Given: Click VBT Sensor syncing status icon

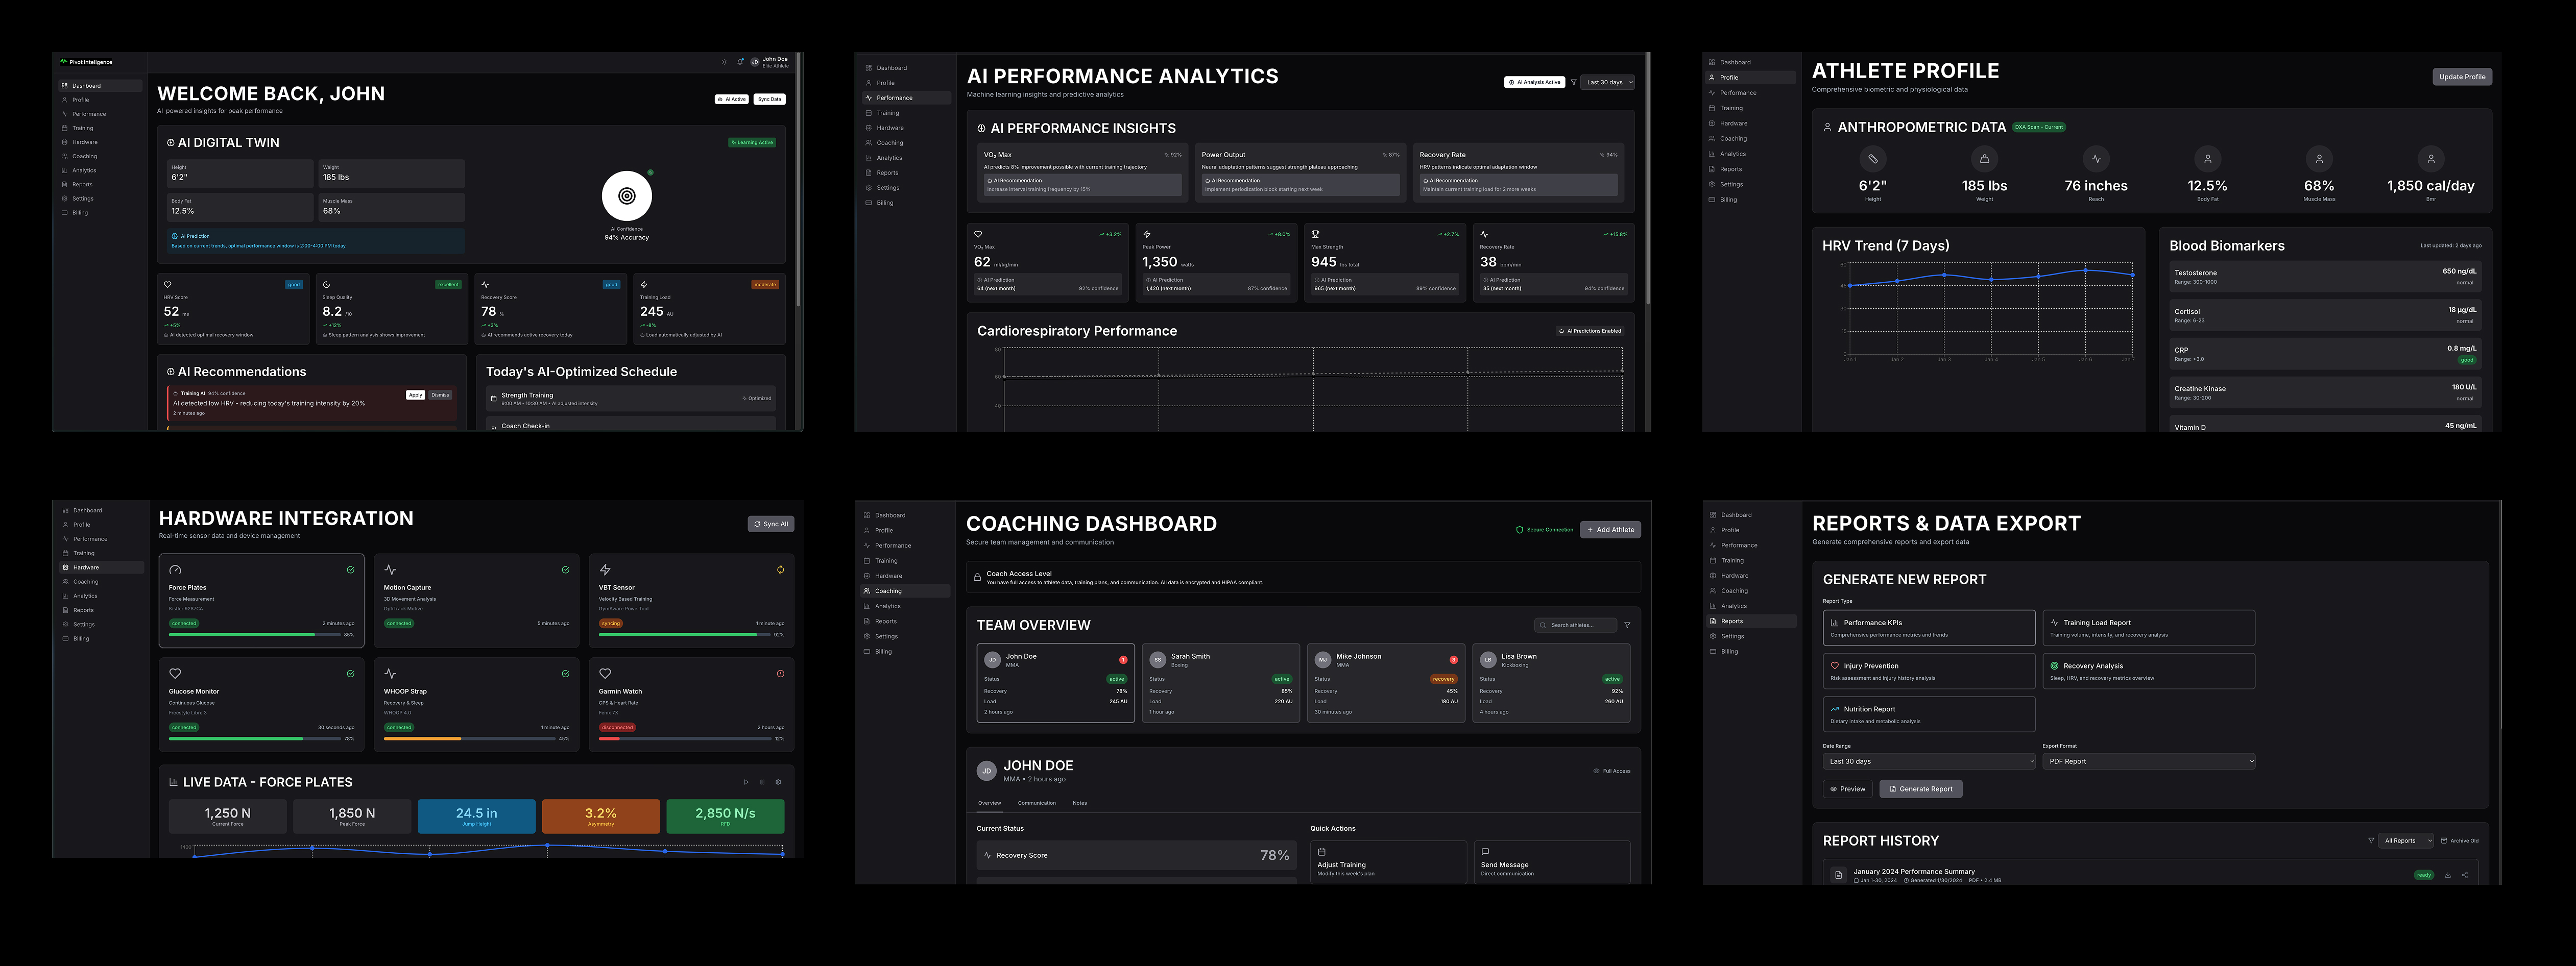Looking at the screenshot, I should pyautogui.click(x=780, y=569).
